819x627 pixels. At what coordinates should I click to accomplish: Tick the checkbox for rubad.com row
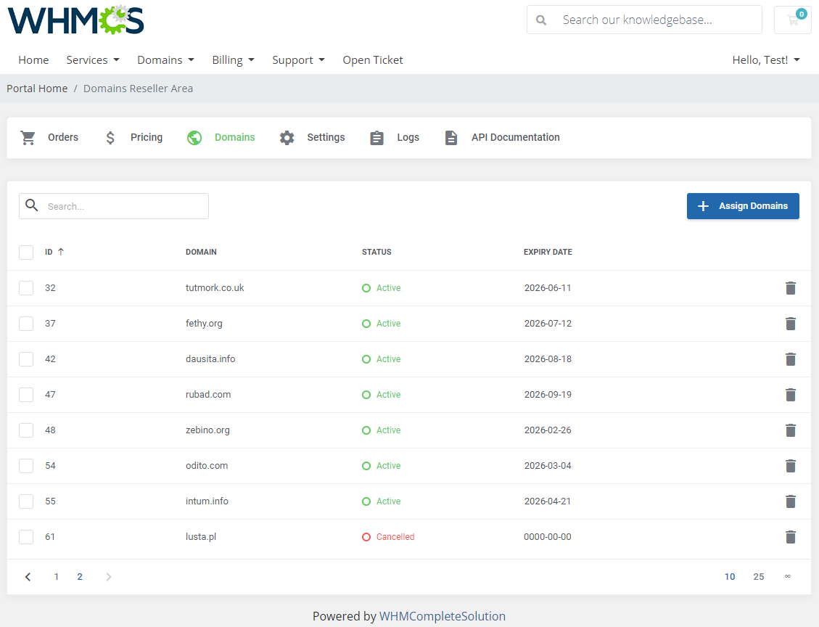(x=26, y=395)
